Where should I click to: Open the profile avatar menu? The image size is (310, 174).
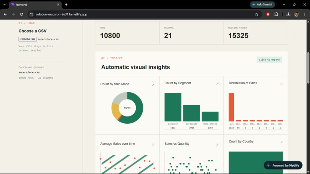[297, 14]
